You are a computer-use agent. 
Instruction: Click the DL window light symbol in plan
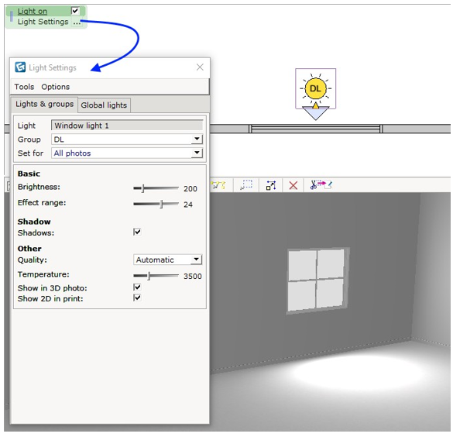pos(315,89)
